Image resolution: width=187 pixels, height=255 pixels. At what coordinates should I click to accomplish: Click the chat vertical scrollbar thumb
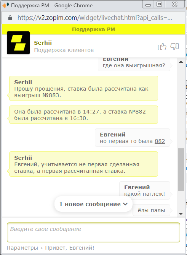(181, 169)
